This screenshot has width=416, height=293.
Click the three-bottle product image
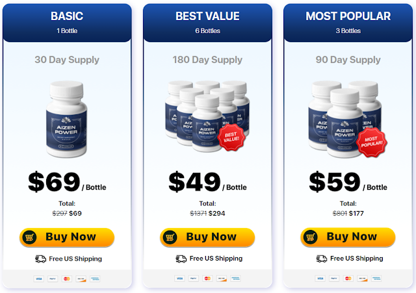click(x=347, y=119)
